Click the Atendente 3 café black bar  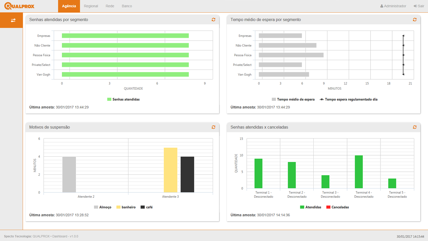(x=187, y=174)
